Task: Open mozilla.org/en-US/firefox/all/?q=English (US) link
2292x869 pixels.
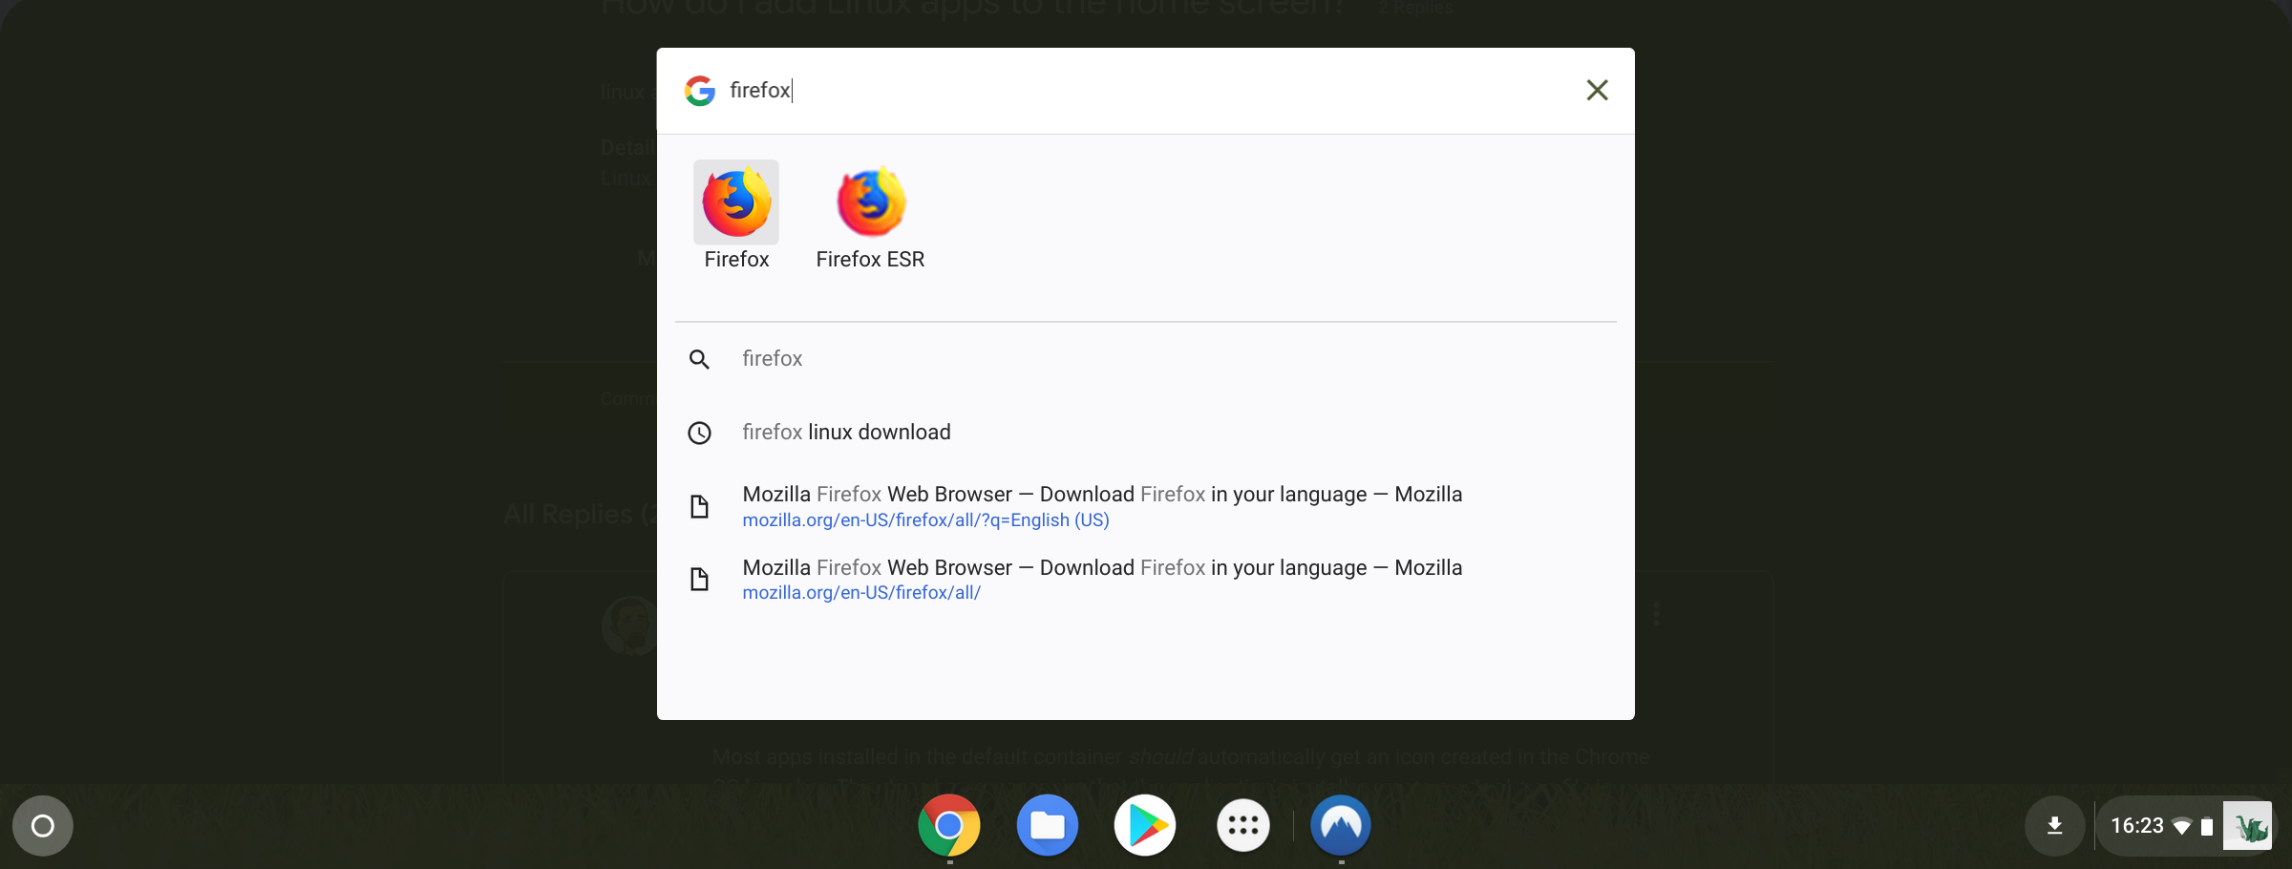Action: pyautogui.click(x=924, y=520)
